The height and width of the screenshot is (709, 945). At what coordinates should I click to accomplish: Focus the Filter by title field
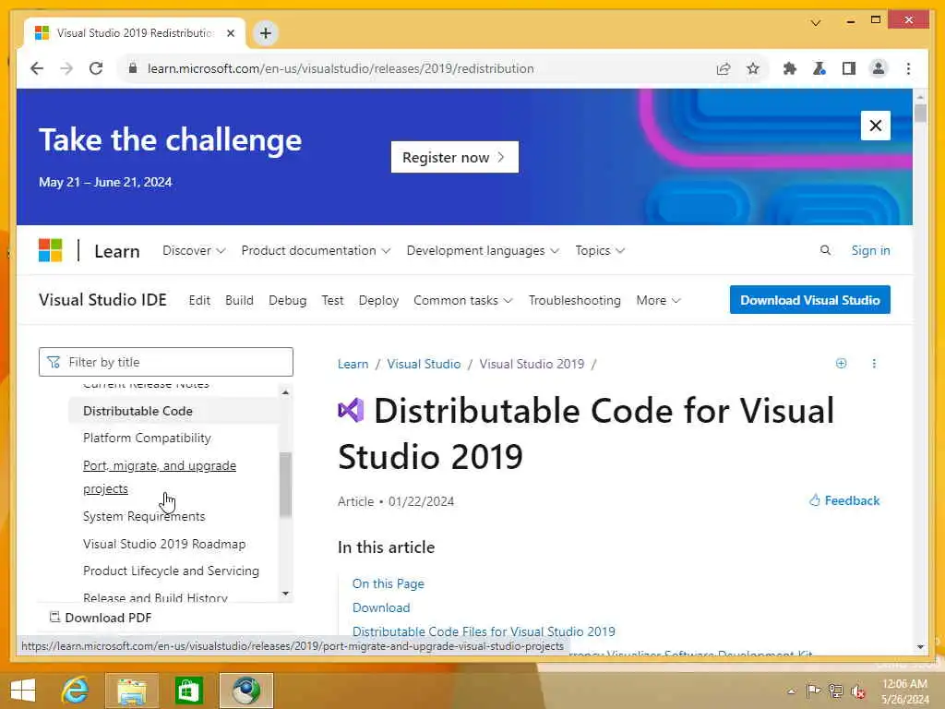coord(166,362)
